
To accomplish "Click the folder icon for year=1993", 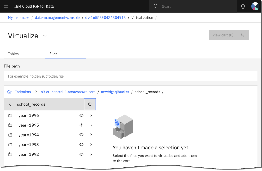I will (10, 145).
